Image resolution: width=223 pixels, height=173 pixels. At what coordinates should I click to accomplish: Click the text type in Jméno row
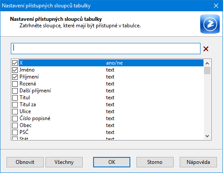point(110,70)
